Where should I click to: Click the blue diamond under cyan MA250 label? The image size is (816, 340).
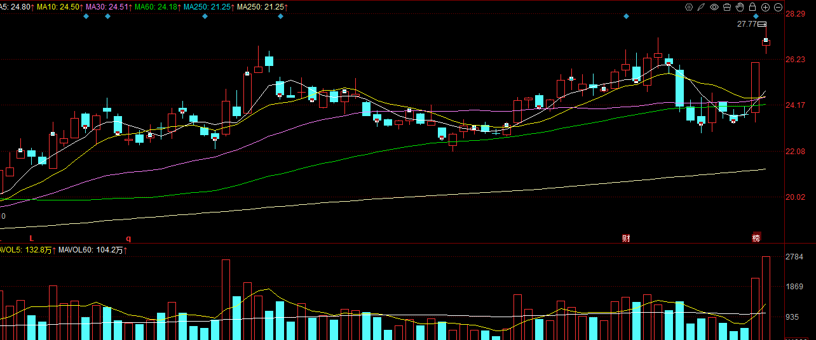pos(205,16)
